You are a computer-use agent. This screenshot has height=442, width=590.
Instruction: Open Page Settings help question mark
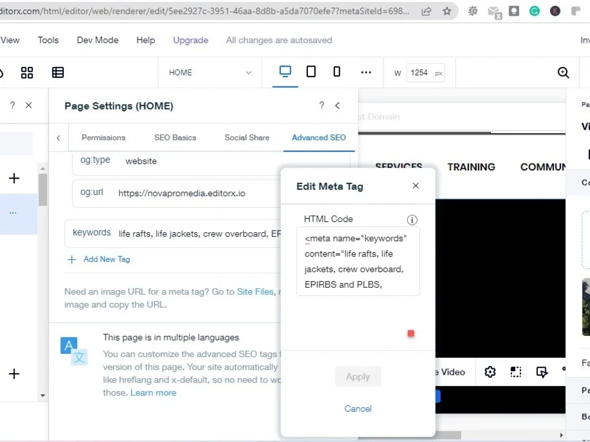(x=322, y=105)
